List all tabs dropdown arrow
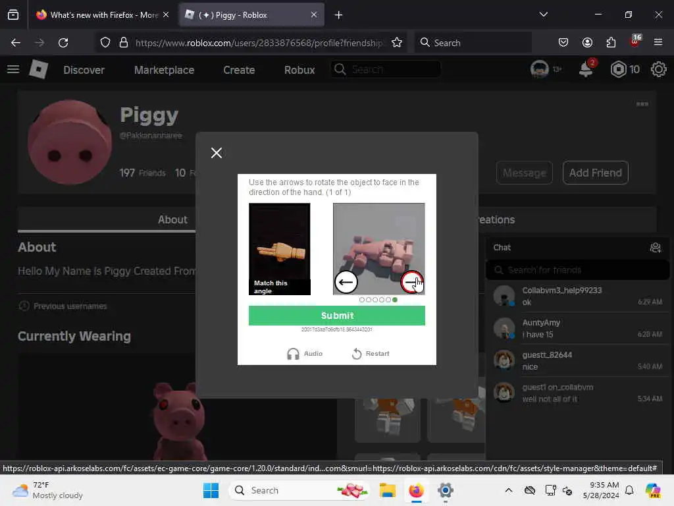The image size is (674, 506). pyautogui.click(x=543, y=14)
